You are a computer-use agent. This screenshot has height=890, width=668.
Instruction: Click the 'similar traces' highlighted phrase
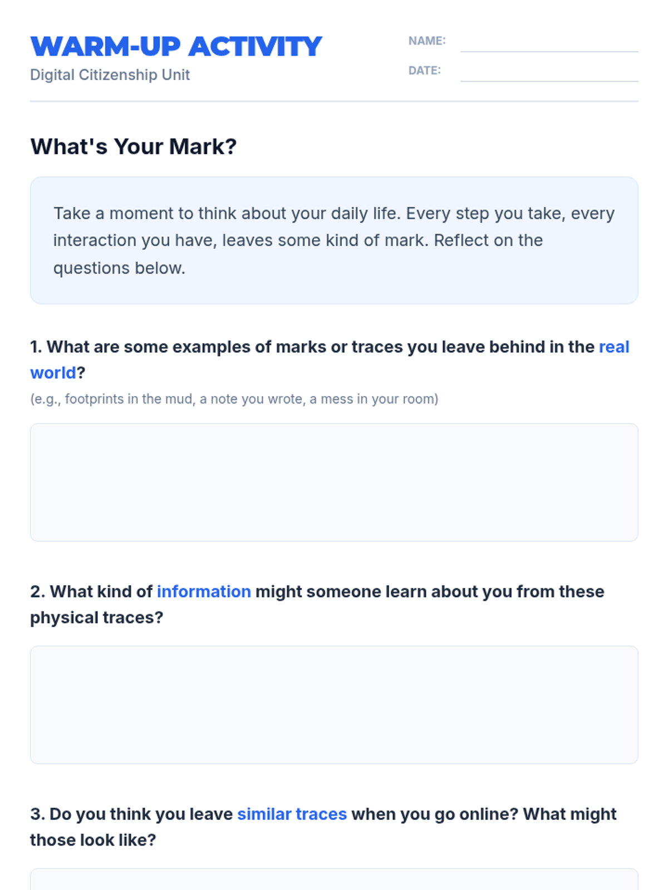coord(292,814)
